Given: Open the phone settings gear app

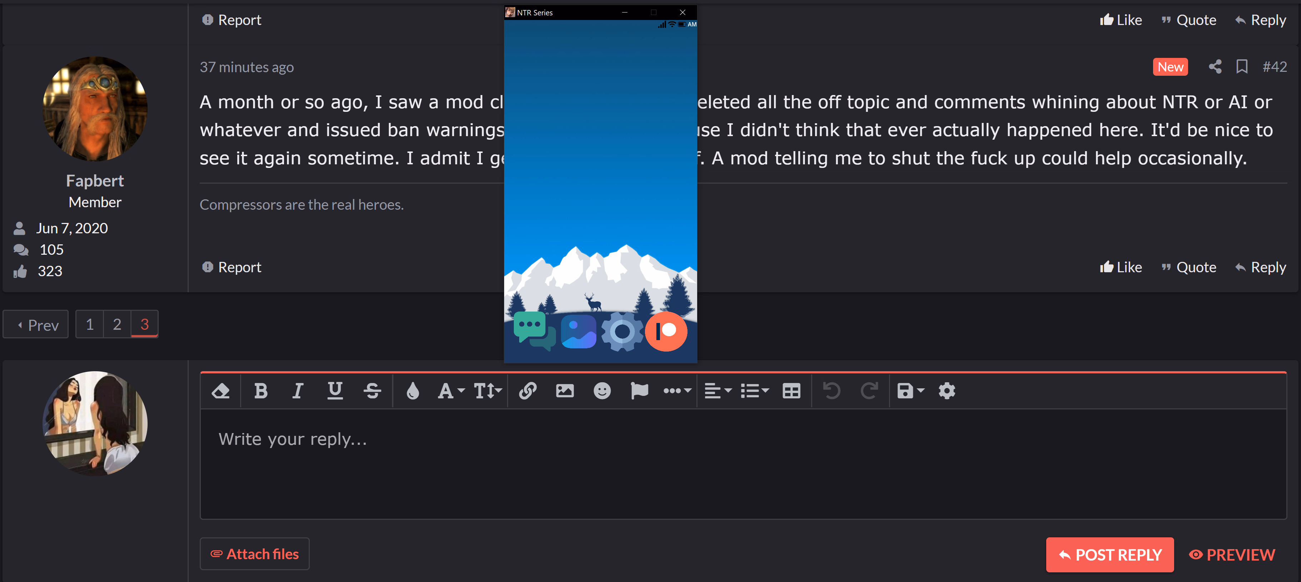Looking at the screenshot, I should (x=622, y=332).
